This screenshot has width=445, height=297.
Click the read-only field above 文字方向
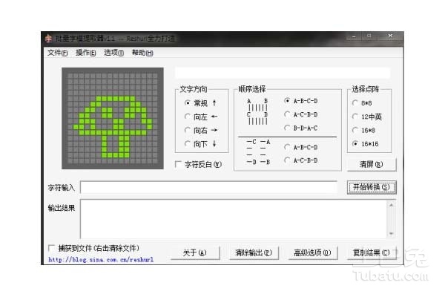(x=283, y=73)
